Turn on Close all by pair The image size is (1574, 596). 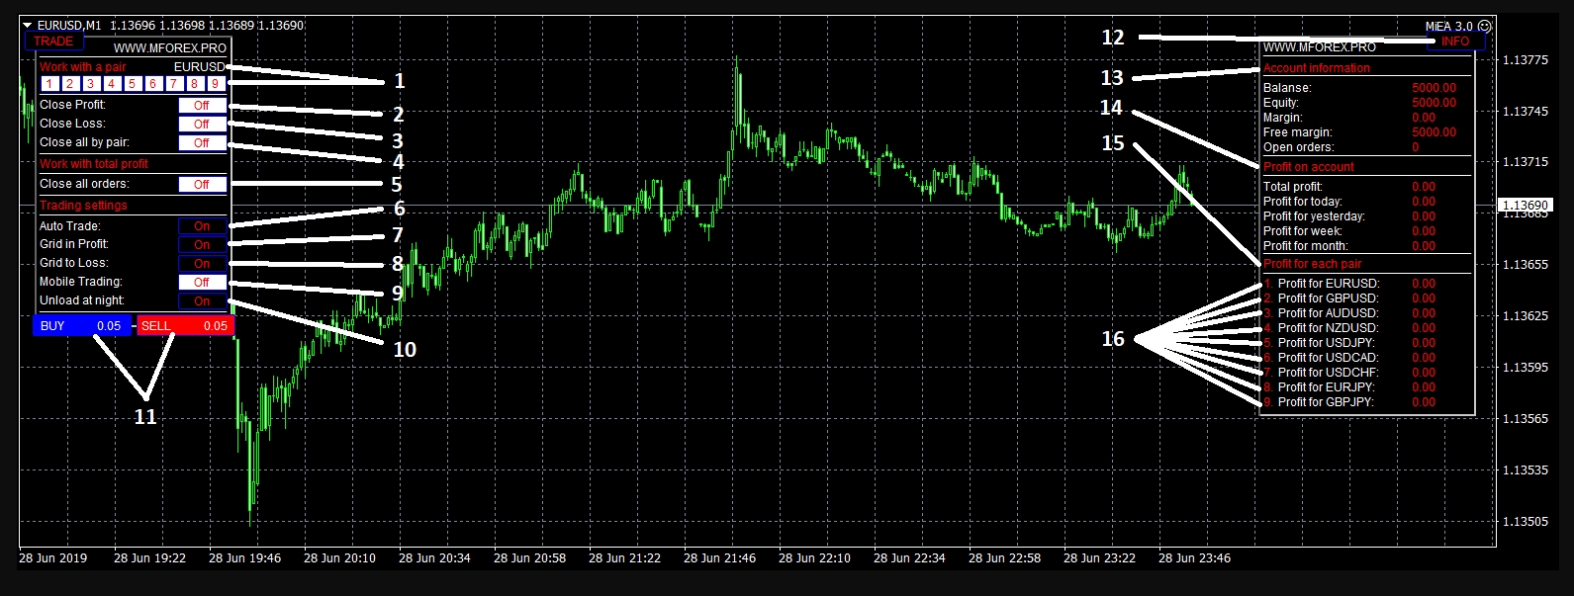pyautogui.click(x=202, y=143)
